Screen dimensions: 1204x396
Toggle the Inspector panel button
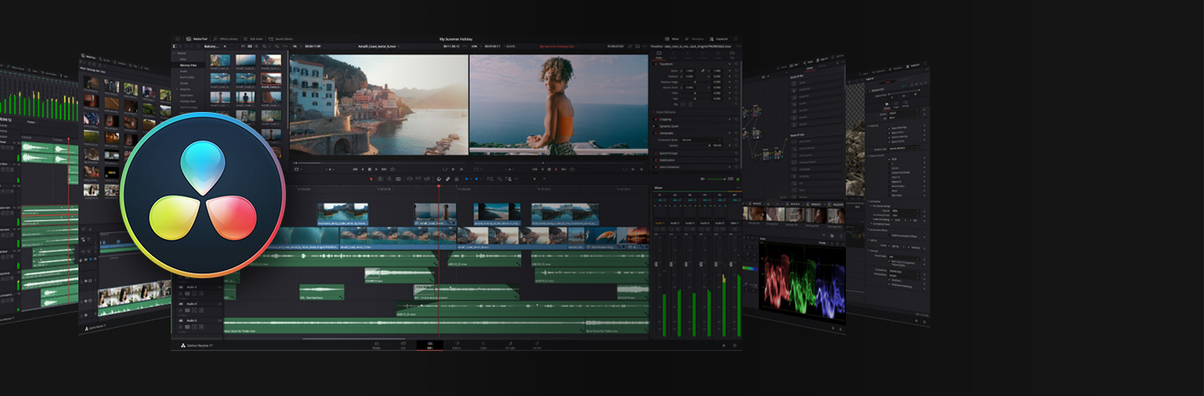(x=721, y=39)
